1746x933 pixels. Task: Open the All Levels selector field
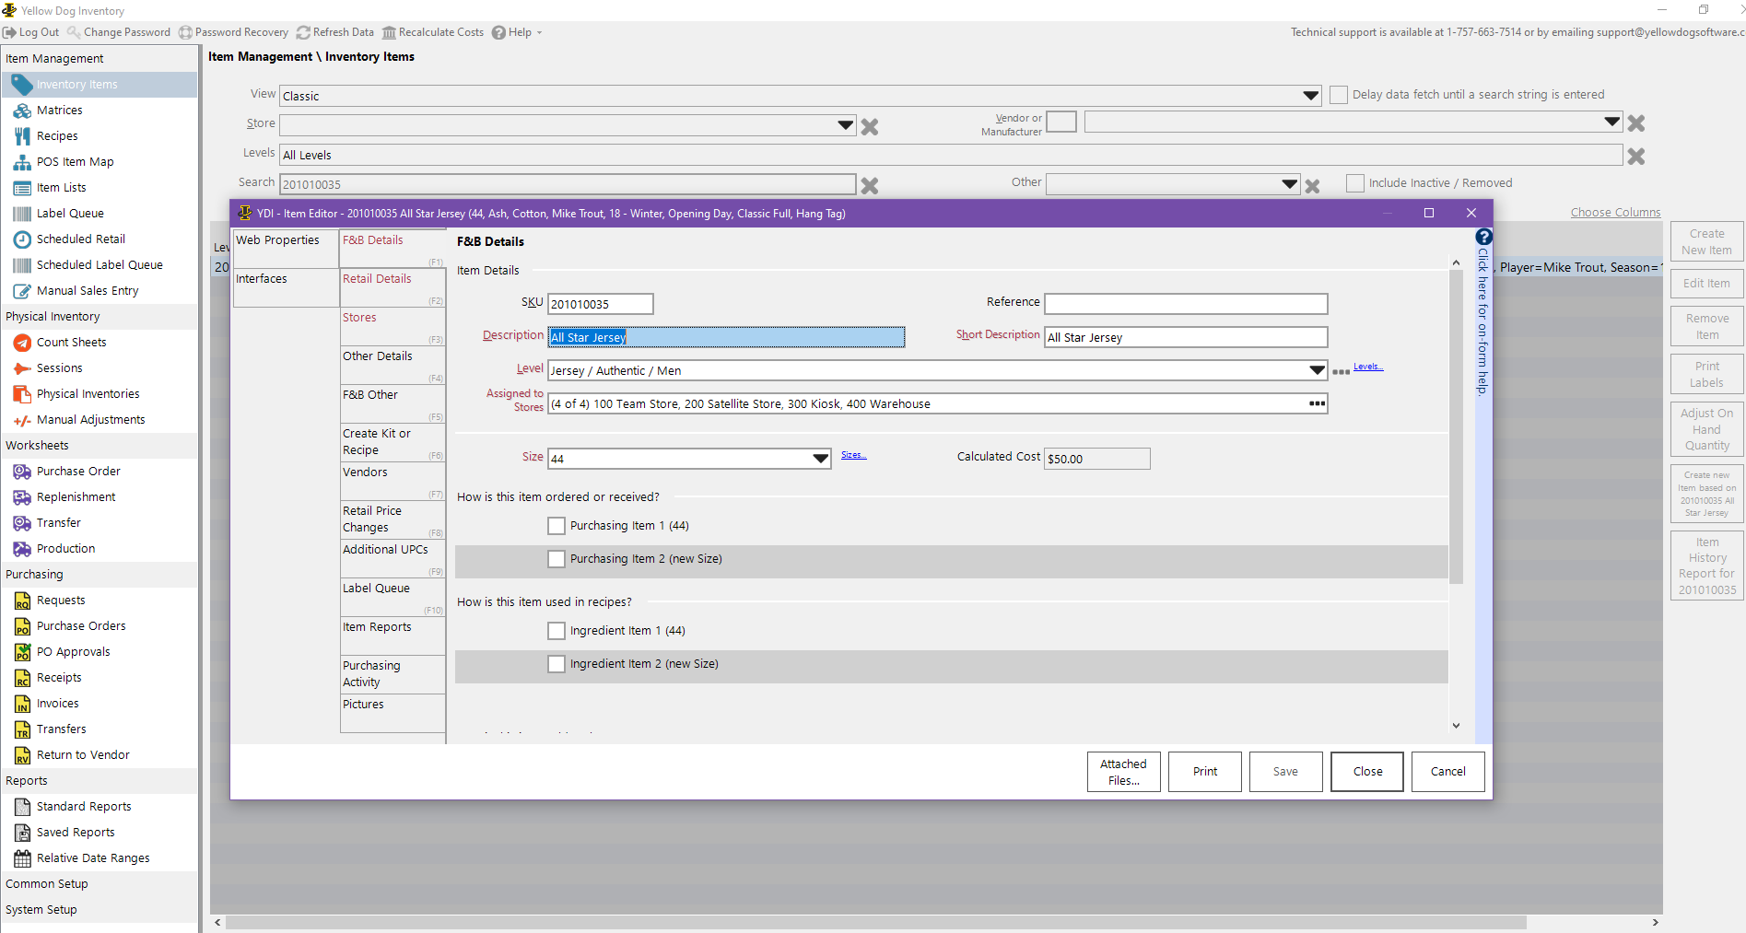[951, 155]
